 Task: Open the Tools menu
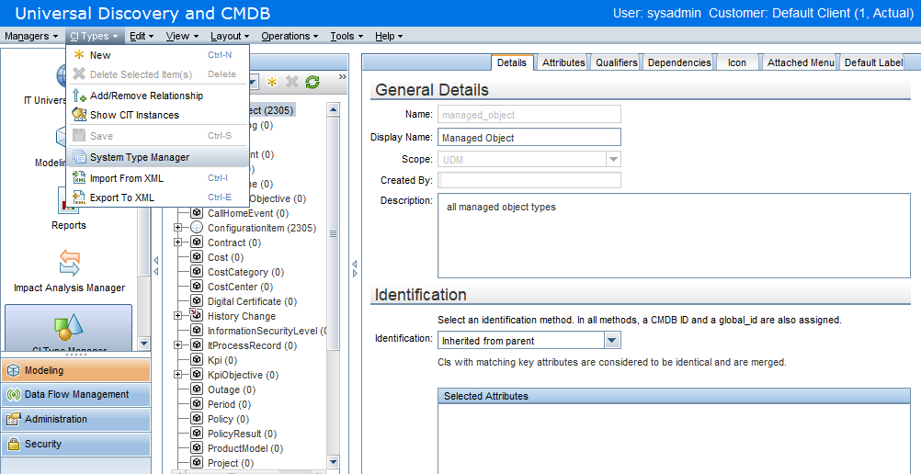347,36
